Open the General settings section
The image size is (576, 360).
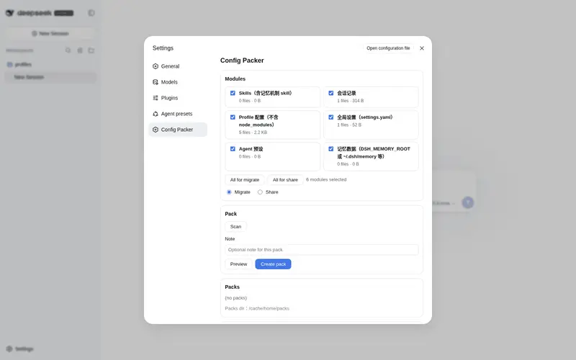tap(178, 66)
